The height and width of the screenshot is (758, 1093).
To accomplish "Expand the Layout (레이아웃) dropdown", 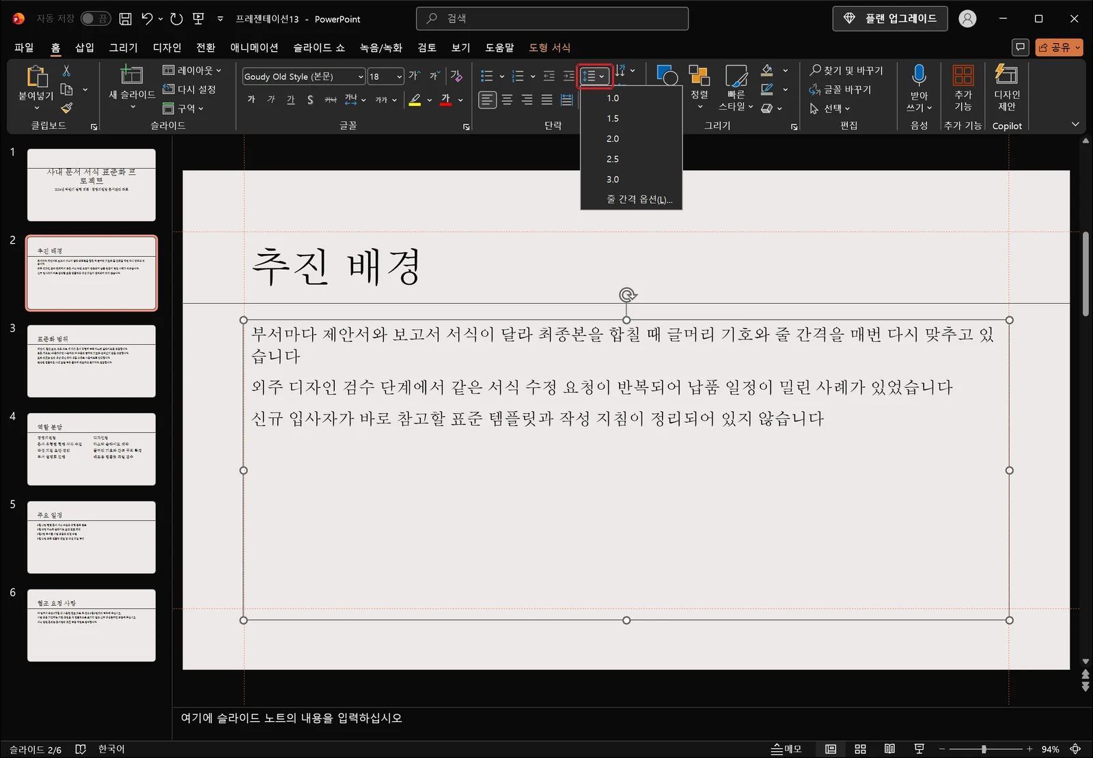I will 192,70.
